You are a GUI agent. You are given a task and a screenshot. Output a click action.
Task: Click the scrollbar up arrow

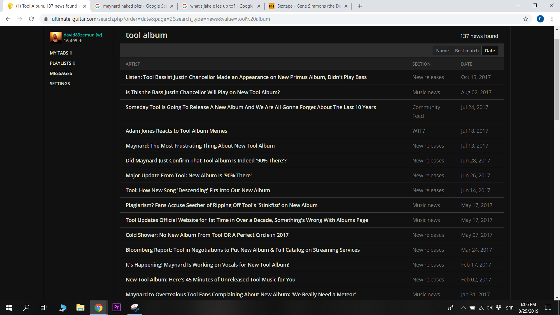point(557,29)
